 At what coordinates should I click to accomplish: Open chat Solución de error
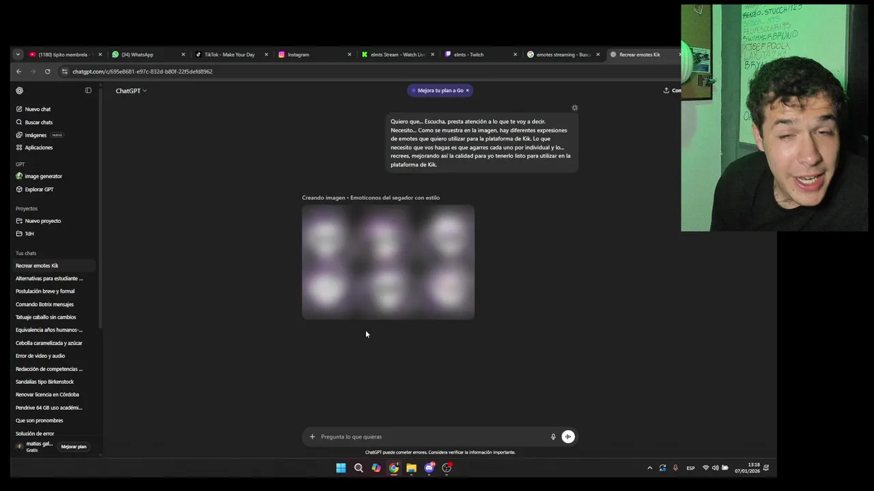point(35,434)
